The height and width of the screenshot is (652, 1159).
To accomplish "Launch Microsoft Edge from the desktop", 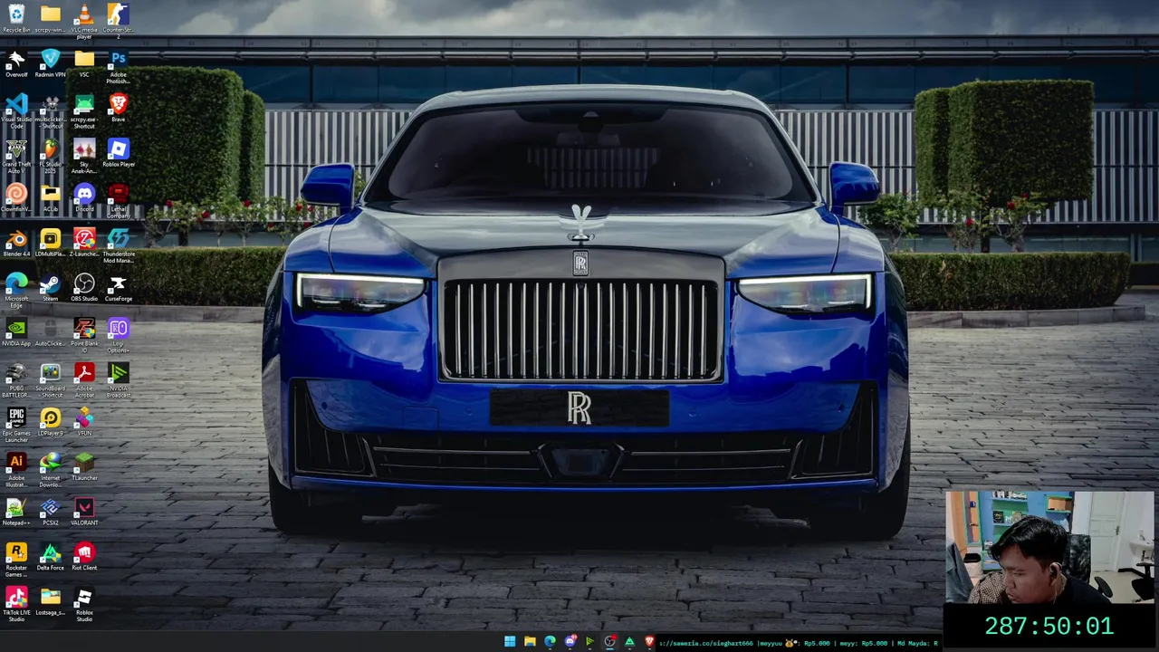I will [x=16, y=290].
